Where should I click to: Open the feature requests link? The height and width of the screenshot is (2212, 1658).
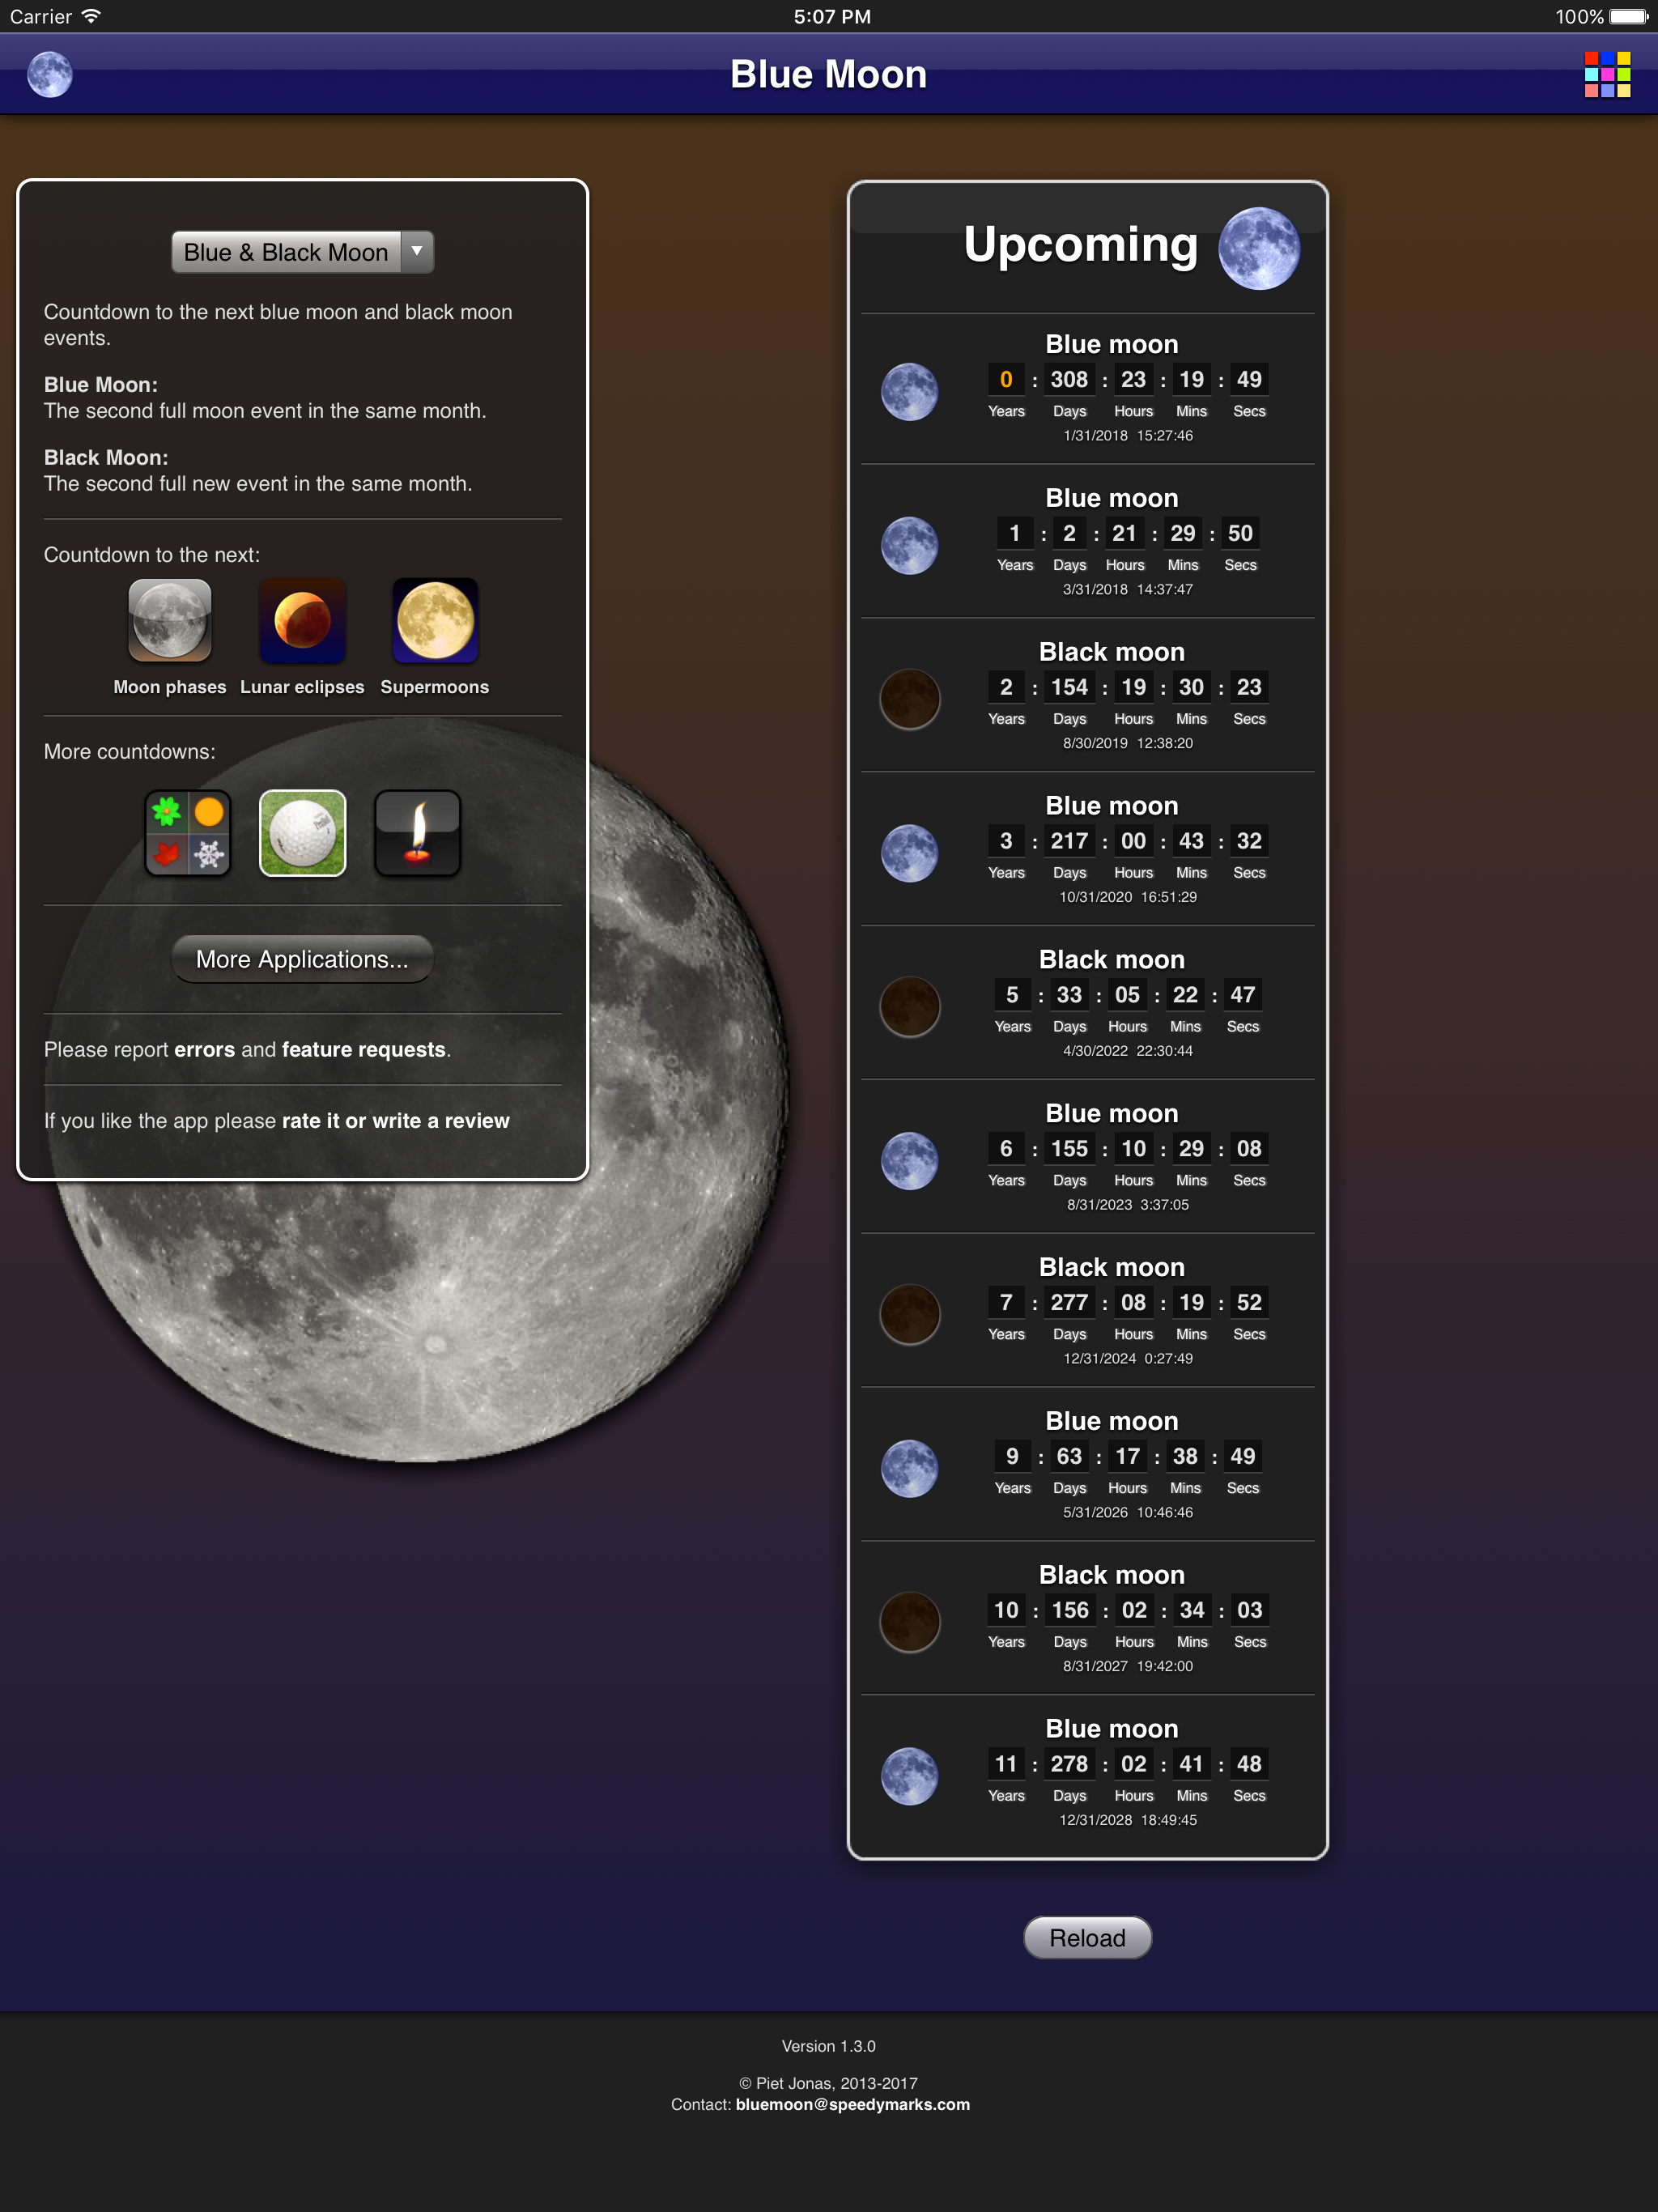tap(363, 1049)
